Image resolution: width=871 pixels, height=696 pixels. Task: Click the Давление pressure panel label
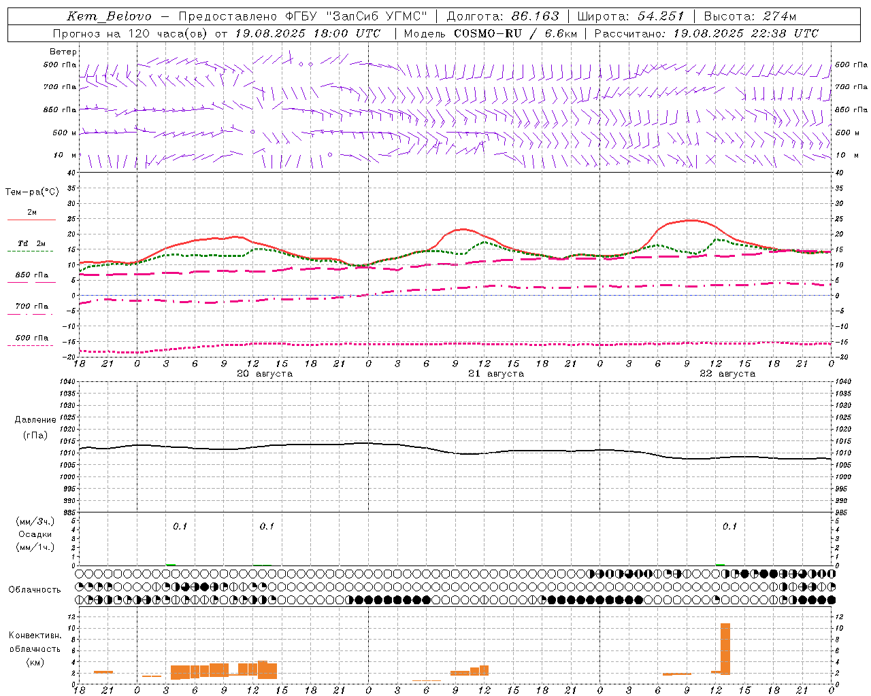[35, 420]
